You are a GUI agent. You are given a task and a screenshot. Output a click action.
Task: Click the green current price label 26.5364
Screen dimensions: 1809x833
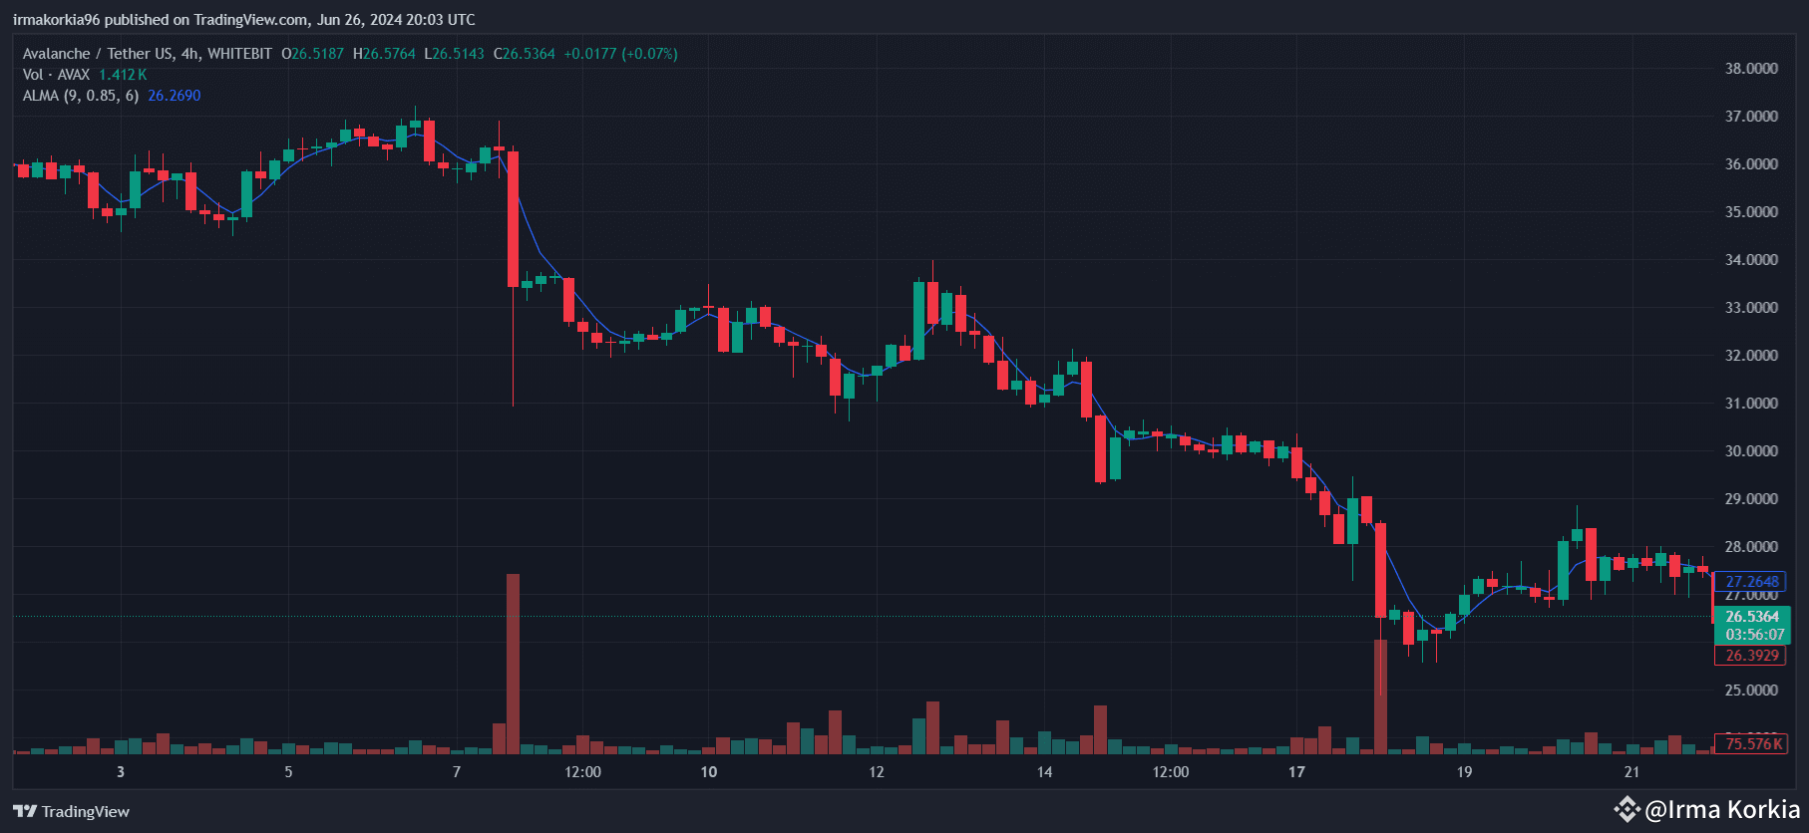point(1752,617)
